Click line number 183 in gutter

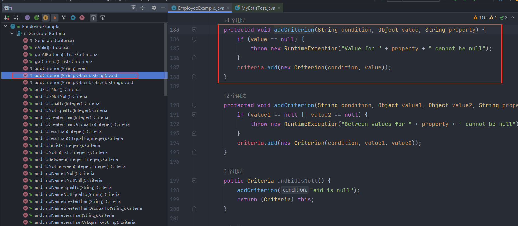pyautogui.click(x=174, y=30)
